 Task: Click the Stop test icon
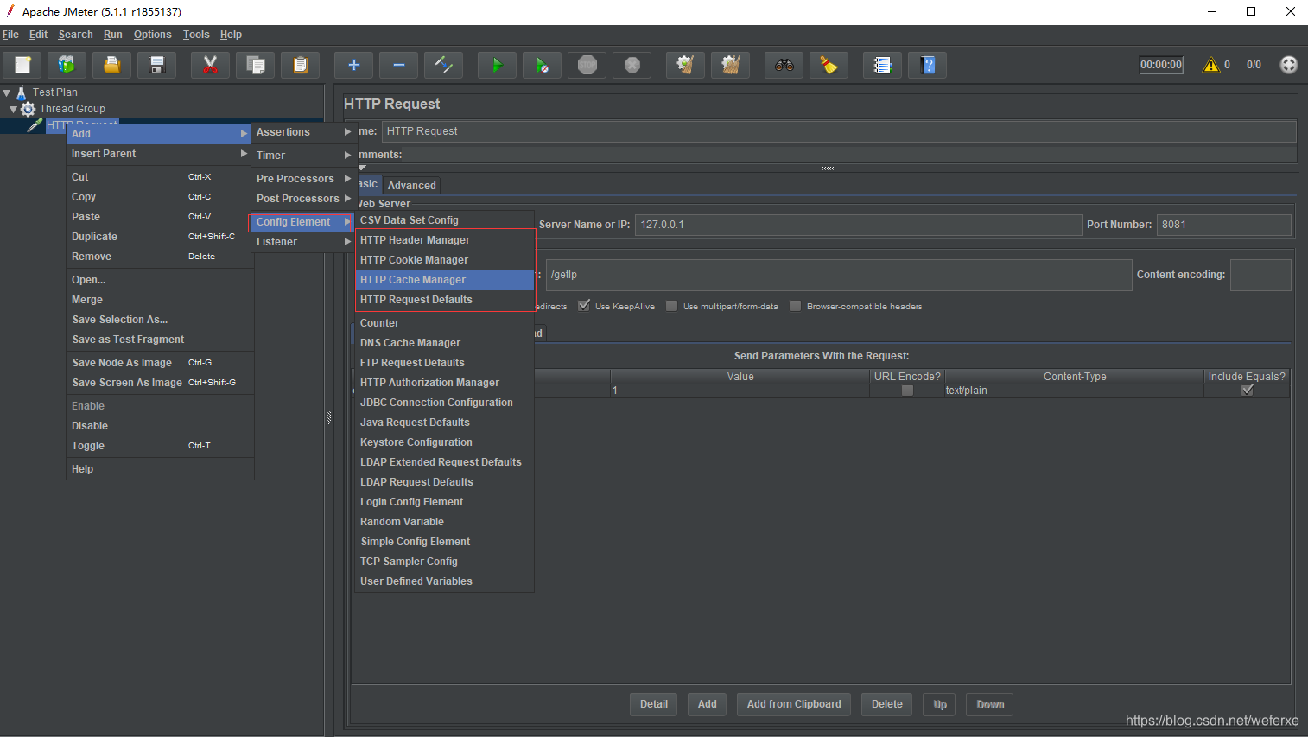click(587, 65)
